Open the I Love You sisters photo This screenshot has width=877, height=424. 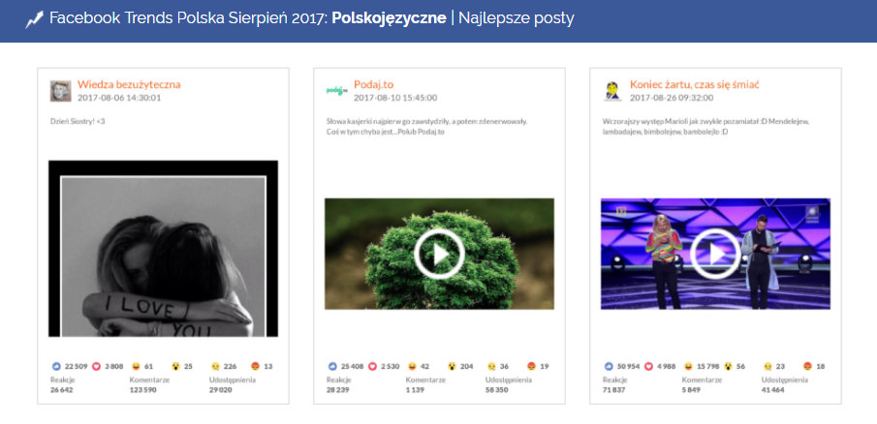[x=164, y=249]
